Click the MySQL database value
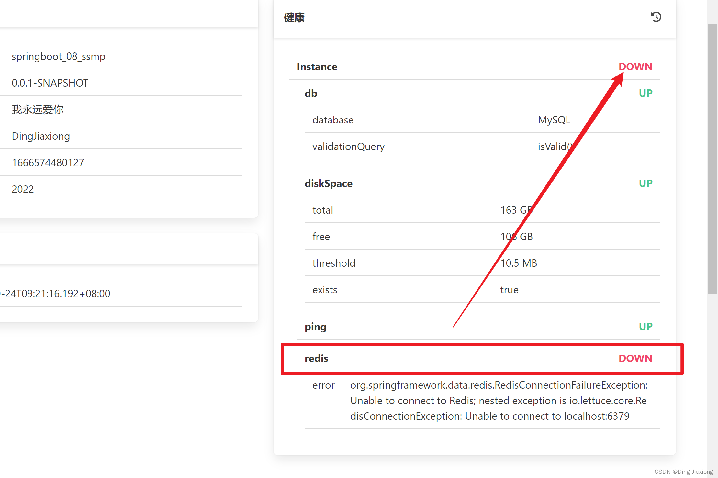The width and height of the screenshot is (718, 478). 554,120
